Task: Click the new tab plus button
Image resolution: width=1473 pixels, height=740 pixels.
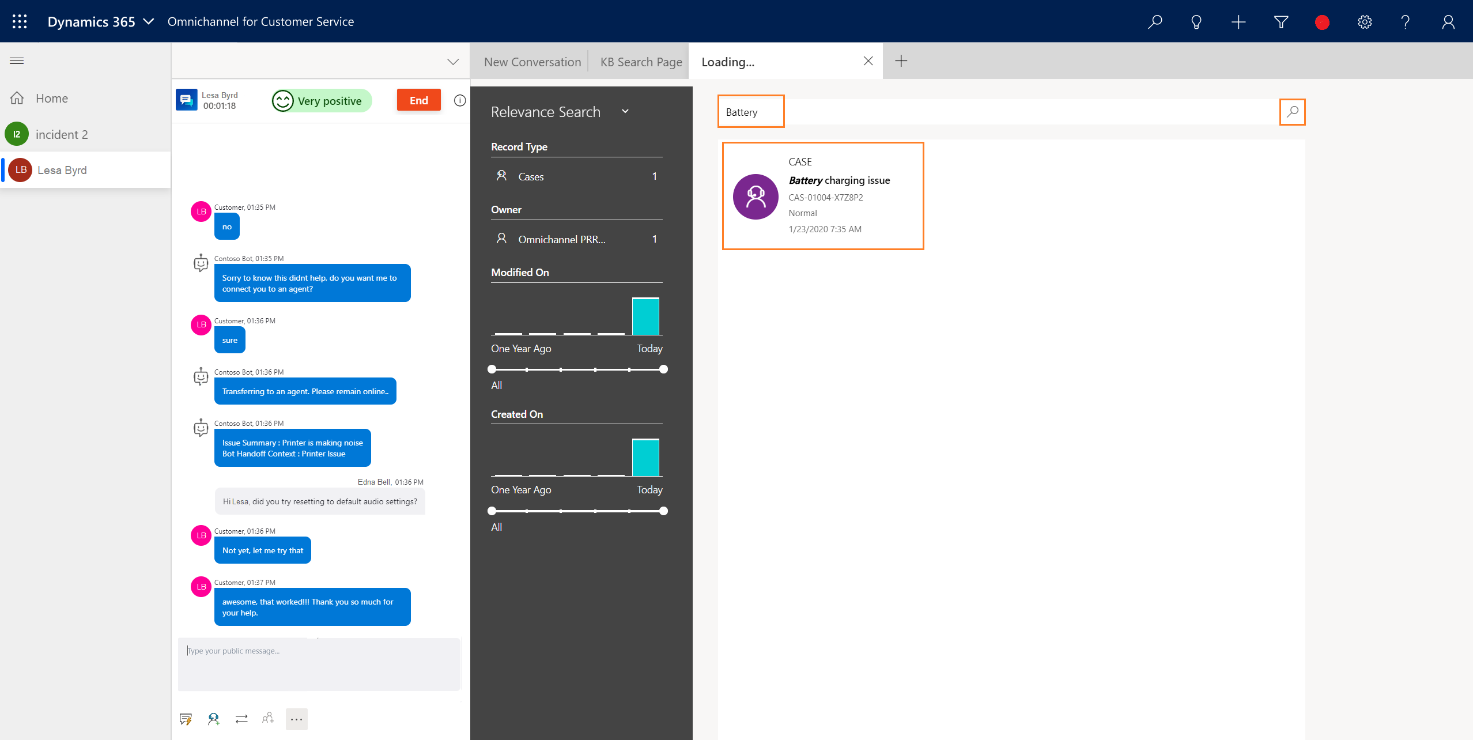Action: pos(901,61)
